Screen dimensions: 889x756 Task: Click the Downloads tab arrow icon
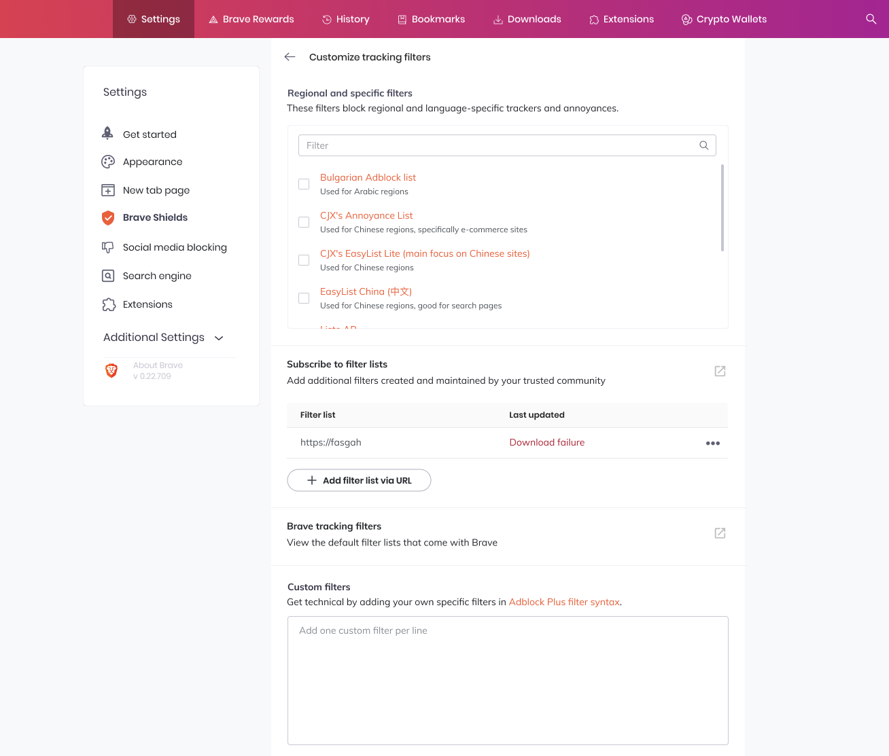coord(498,19)
